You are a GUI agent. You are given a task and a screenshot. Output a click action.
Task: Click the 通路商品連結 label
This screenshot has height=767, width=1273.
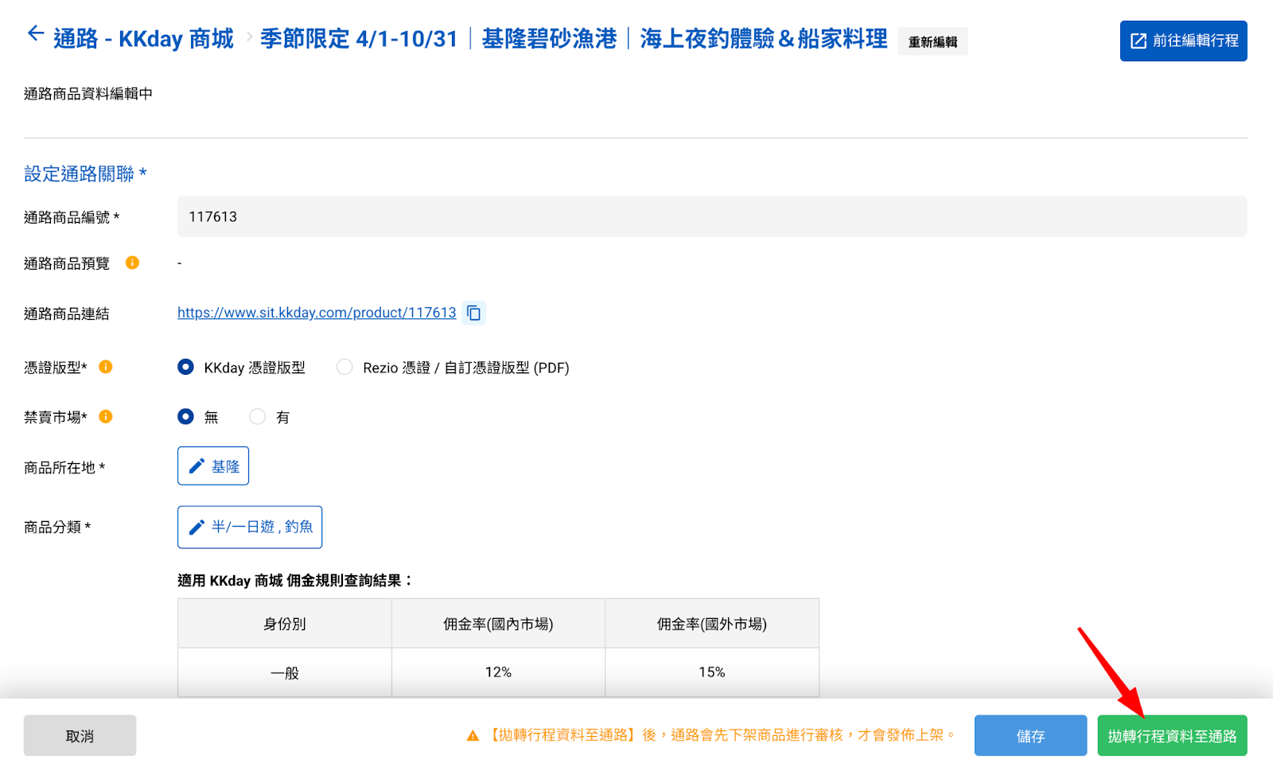pos(67,313)
